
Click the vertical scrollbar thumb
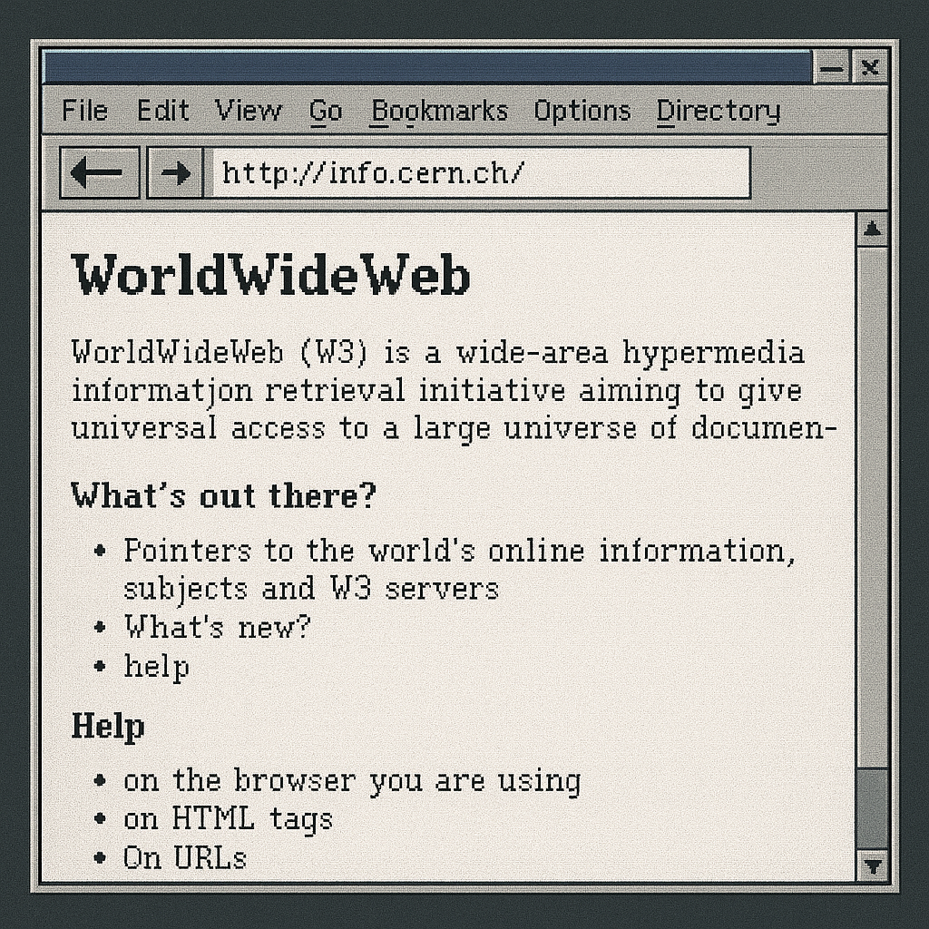(x=872, y=809)
